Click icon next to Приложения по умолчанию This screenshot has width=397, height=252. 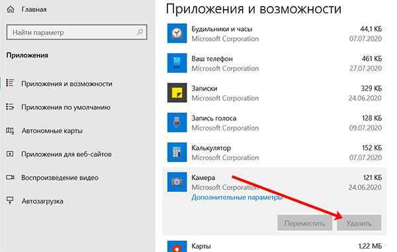[x=10, y=106]
